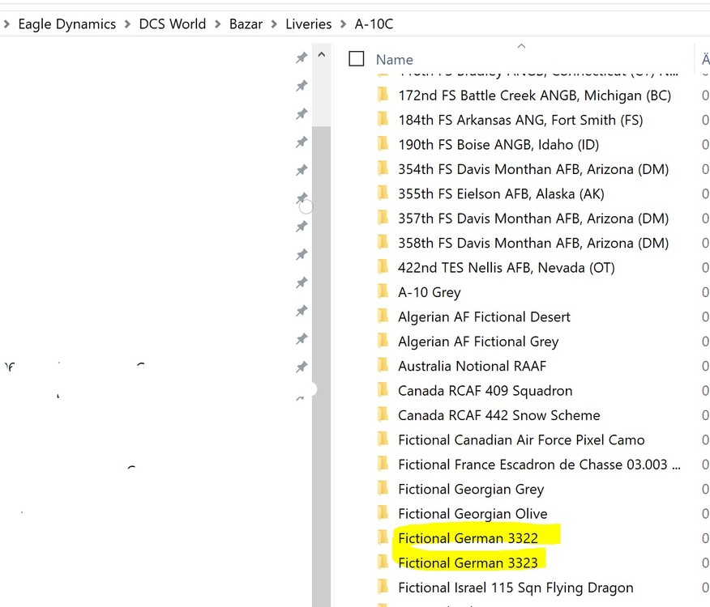The height and width of the screenshot is (607, 710).
Task: Go to DCS World breadcrumb
Action: (172, 24)
